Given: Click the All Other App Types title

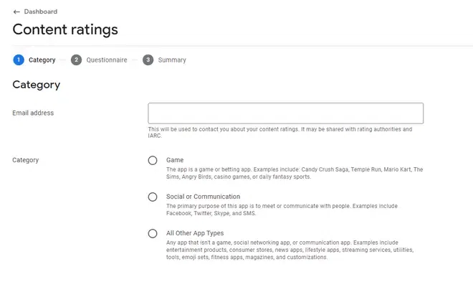Looking at the screenshot, I should click(195, 233).
